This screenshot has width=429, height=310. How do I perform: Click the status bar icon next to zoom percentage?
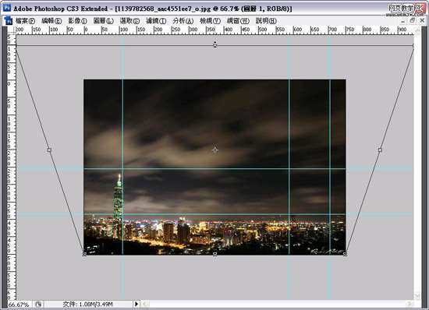point(38,304)
